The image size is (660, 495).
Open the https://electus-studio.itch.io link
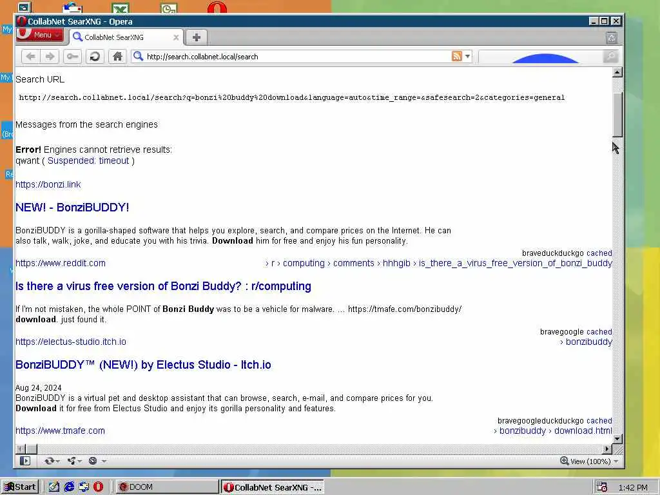point(71,342)
